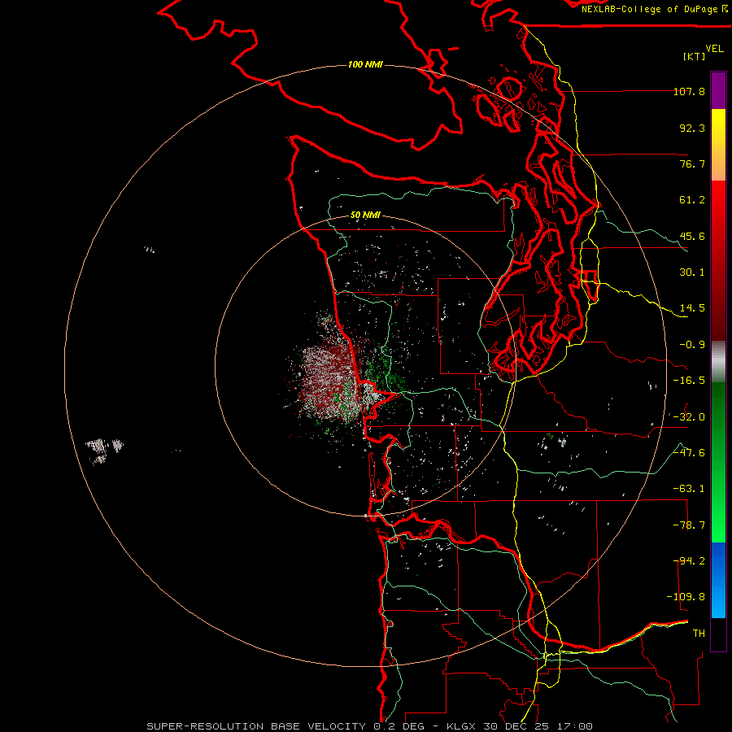Select the -78.7 velocity scale value

pyautogui.click(x=689, y=525)
